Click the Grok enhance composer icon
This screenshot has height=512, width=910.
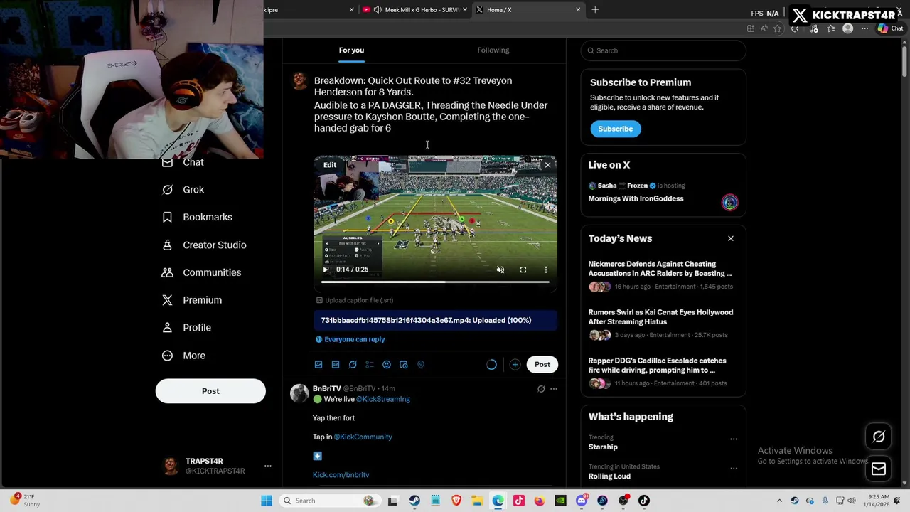[x=353, y=365]
